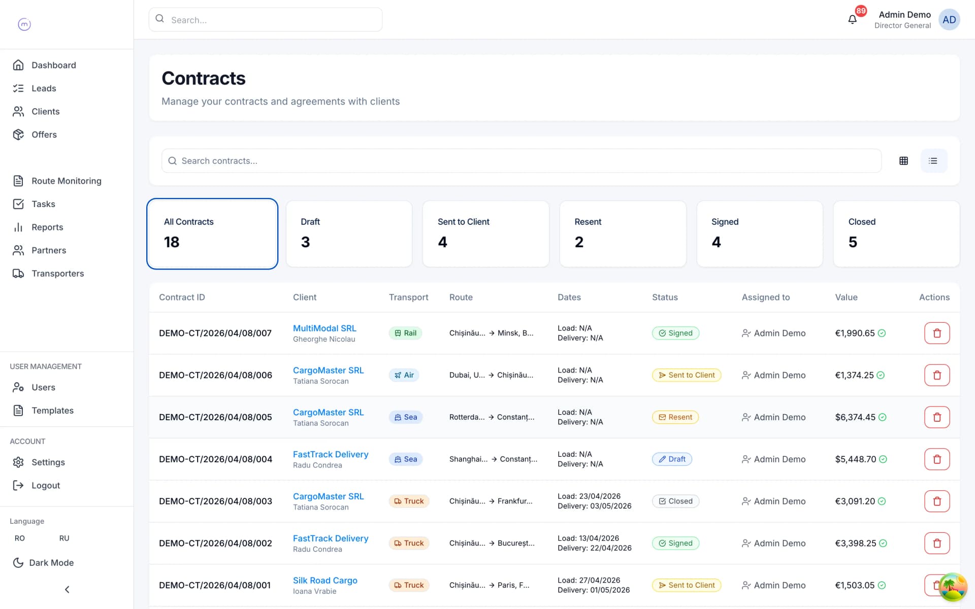This screenshot has width=975, height=609.
Task: Click the palm tree floating widget
Action: pos(952,587)
